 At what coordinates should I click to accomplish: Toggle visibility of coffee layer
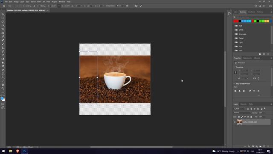[235, 122]
